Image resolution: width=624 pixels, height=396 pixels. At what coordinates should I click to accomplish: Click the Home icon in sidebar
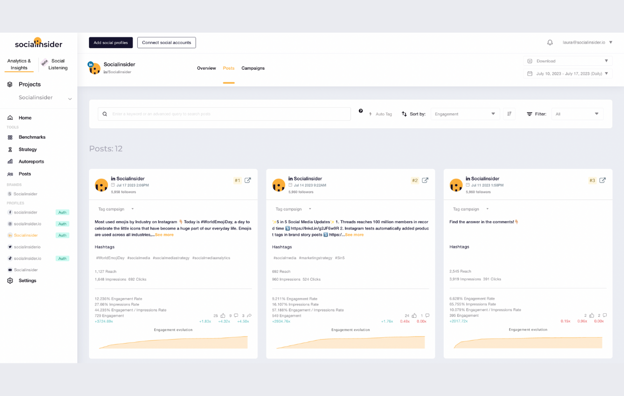[x=10, y=118]
